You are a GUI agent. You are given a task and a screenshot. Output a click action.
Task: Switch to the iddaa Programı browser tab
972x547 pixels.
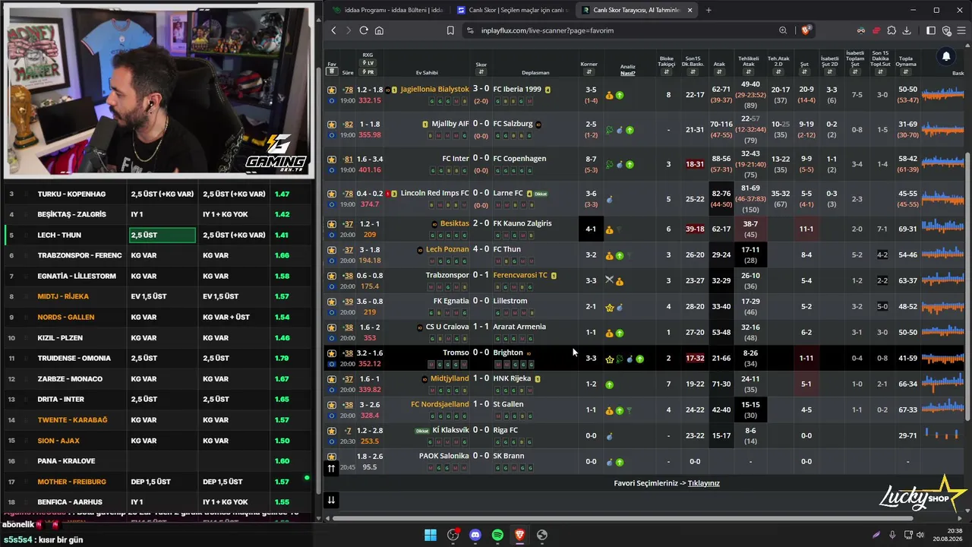click(387, 10)
